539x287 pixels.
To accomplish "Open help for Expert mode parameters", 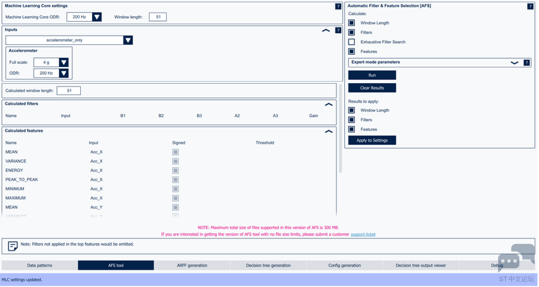I will tap(527, 63).
